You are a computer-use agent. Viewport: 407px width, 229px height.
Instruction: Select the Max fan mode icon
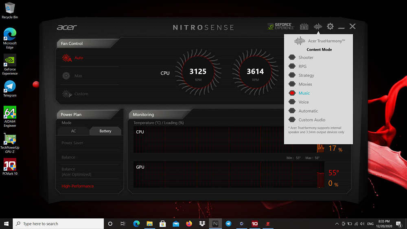[x=66, y=76]
